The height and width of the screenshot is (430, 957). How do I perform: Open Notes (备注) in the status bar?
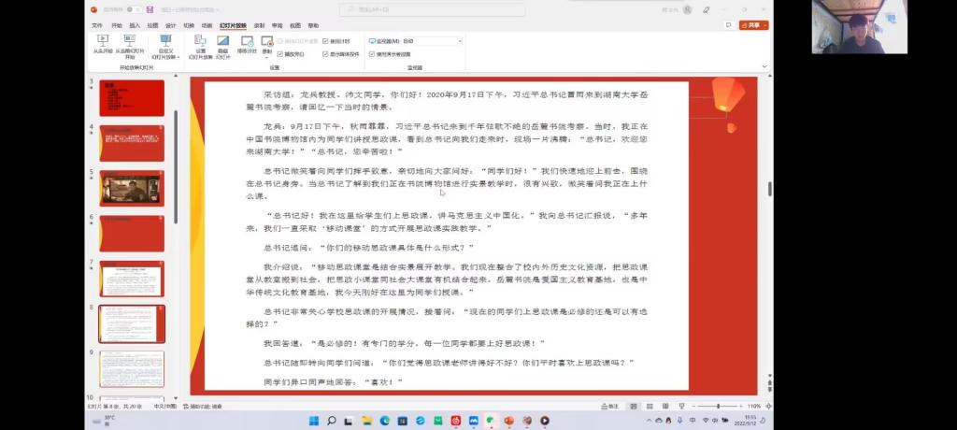[x=609, y=407]
